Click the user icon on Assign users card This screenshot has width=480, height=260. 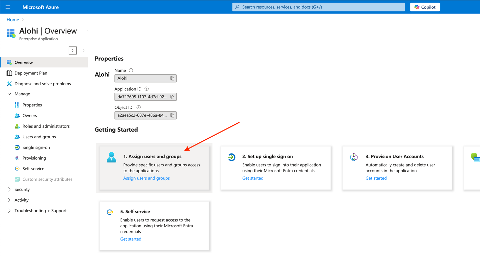[x=111, y=157]
